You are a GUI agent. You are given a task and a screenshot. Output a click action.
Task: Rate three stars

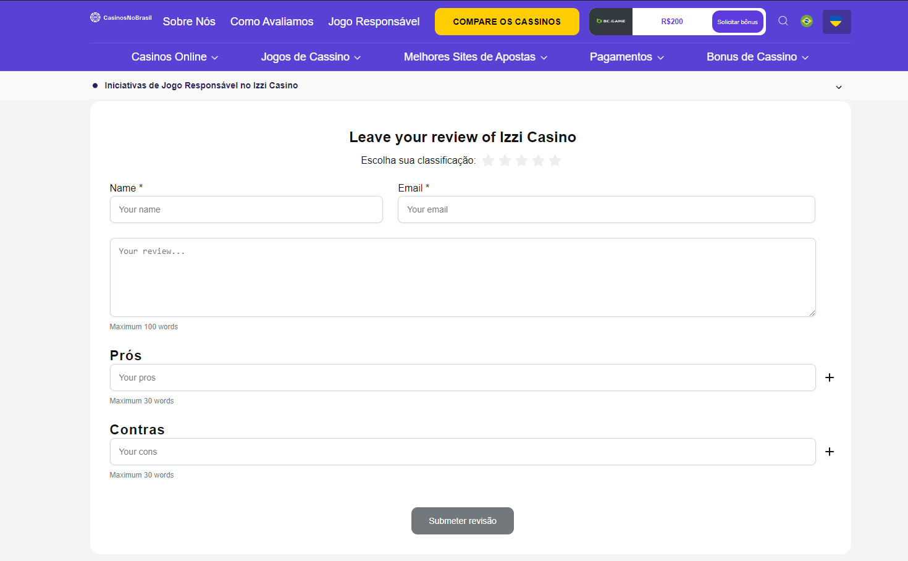(x=521, y=161)
